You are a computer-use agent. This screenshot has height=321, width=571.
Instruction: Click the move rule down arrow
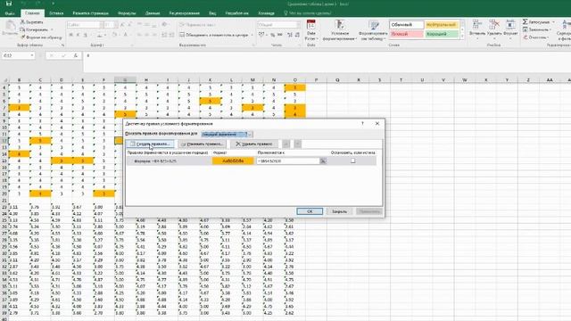tap(297, 144)
